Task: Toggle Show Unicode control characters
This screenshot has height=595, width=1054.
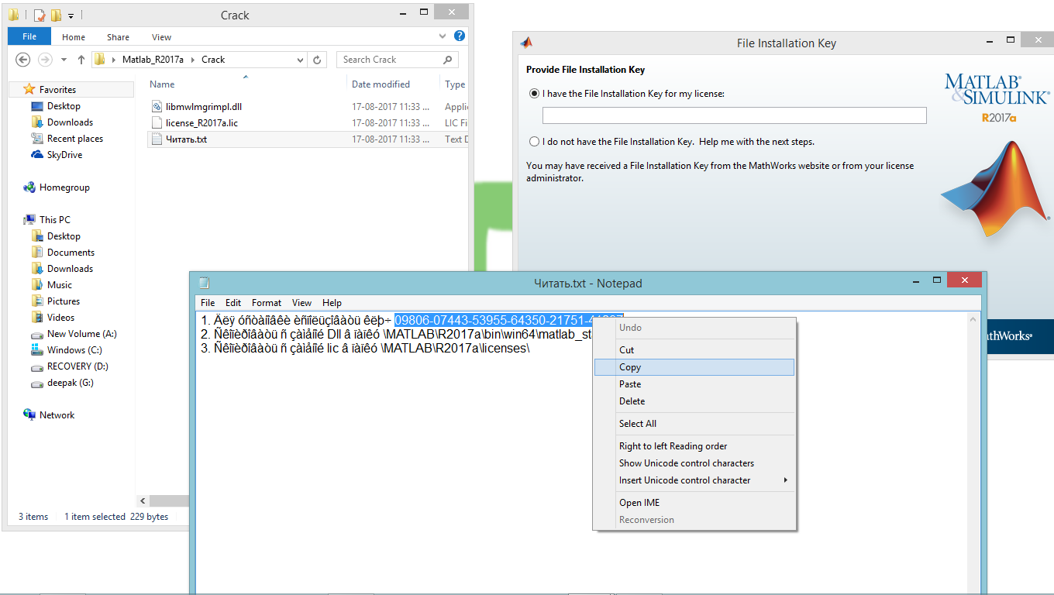Action: pyautogui.click(x=694, y=463)
